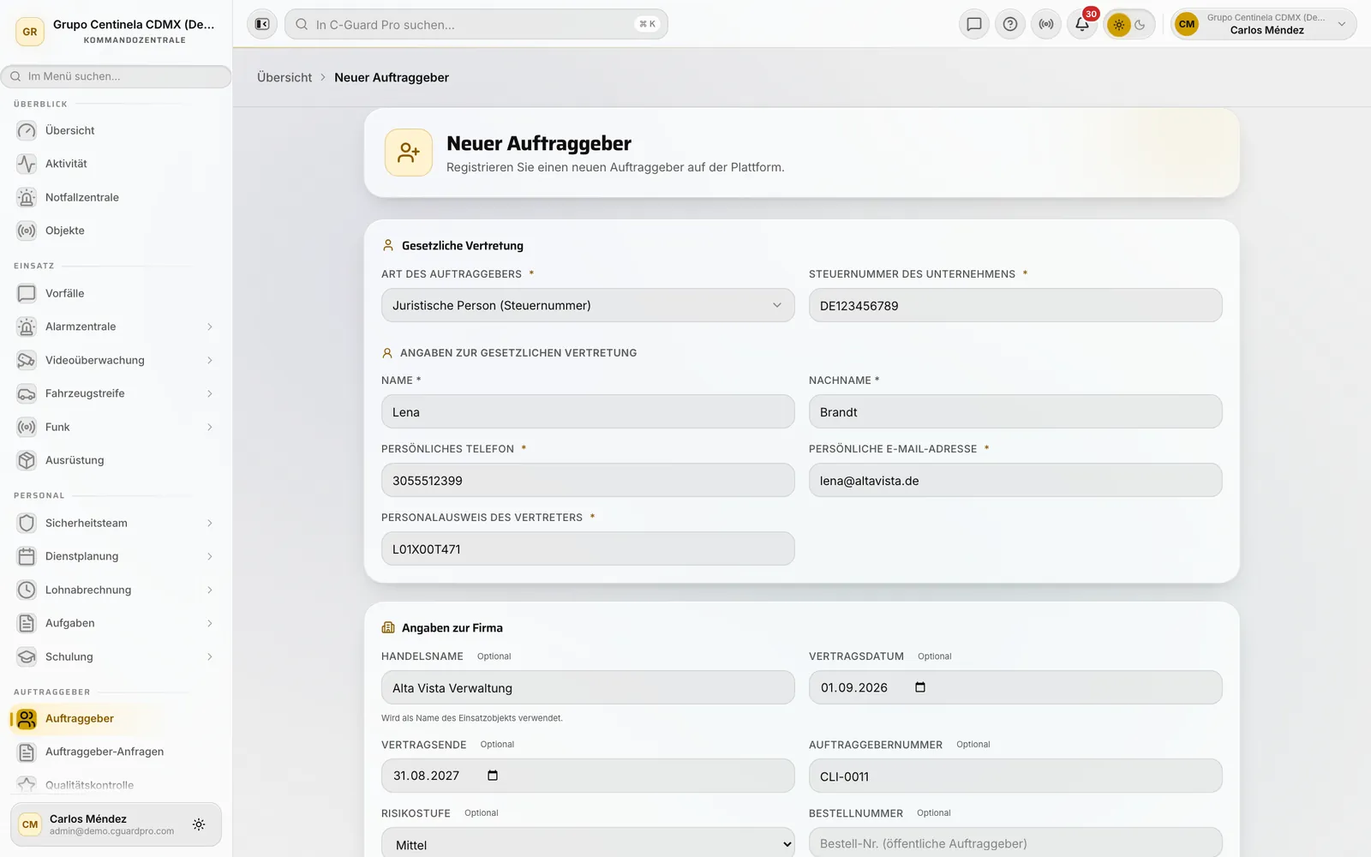Open Übersicht in the sidebar
Screen dimensions: 1371x857
pyautogui.click(x=116, y=130)
